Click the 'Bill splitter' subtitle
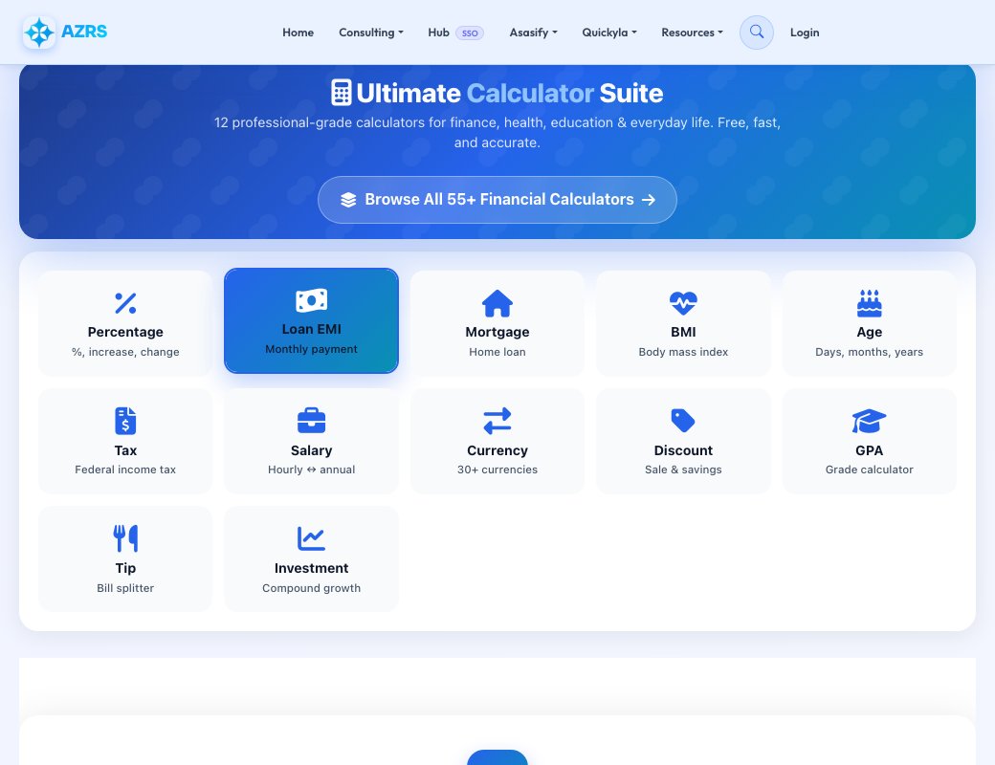 pyautogui.click(x=125, y=588)
